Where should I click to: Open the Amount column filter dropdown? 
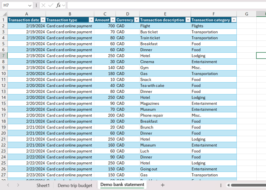coord(112,20)
